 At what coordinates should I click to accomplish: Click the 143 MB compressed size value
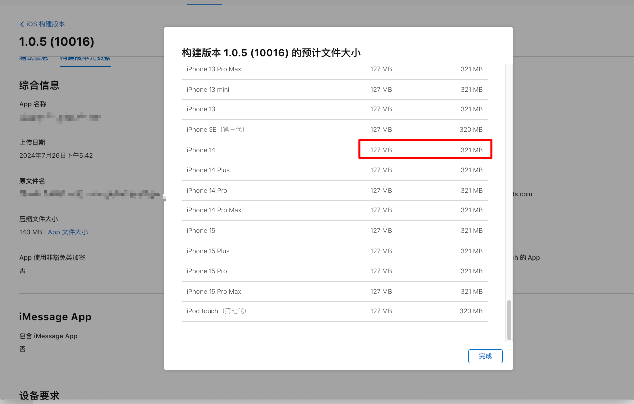[31, 232]
